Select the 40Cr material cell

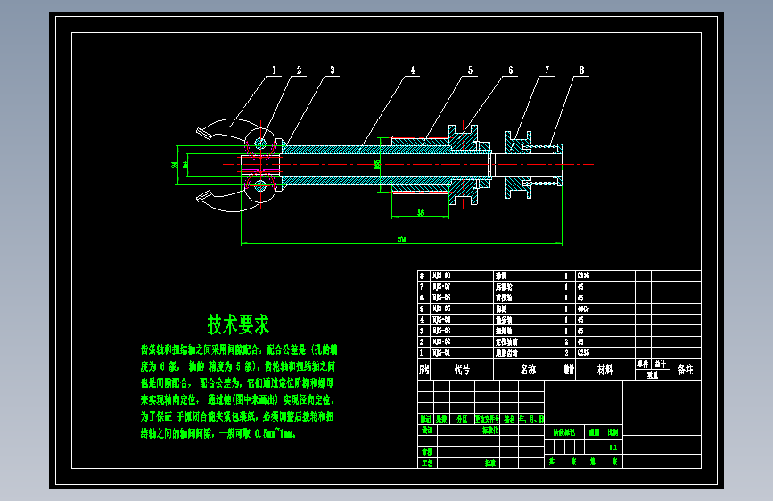[584, 309]
